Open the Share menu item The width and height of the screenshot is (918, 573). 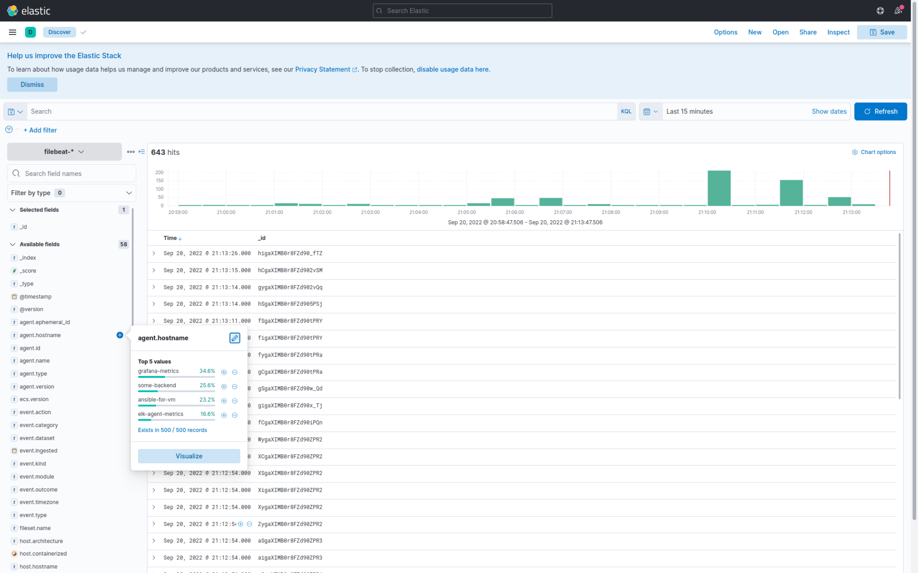click(x=808, y=32)
